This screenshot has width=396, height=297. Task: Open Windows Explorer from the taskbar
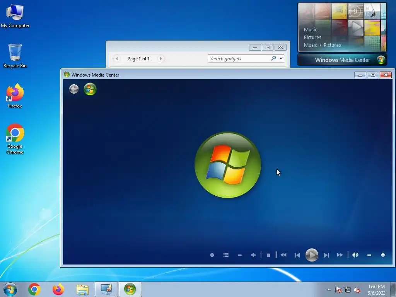(x=82, y=290)
